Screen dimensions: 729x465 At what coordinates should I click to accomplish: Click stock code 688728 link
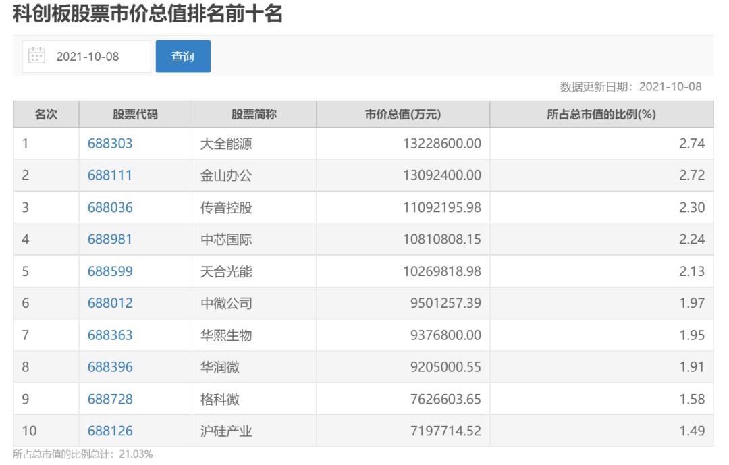pos(110,400)
